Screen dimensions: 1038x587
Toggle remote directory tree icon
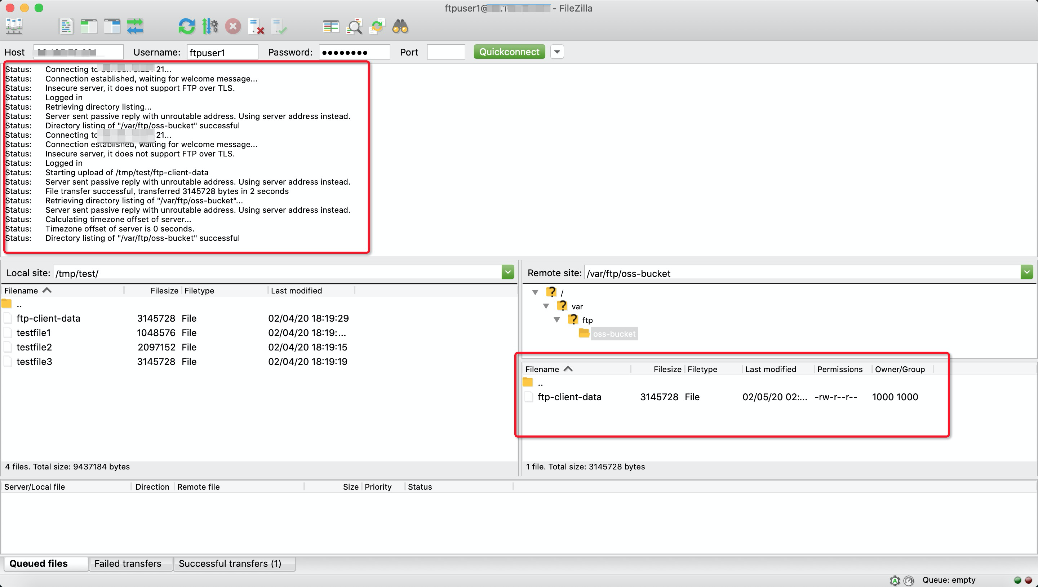[x=112, y=27]
